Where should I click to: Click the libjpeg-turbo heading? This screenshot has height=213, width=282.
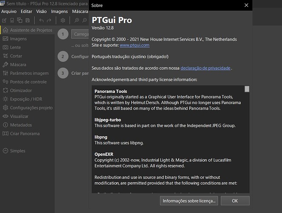click(x=108, y=120)
